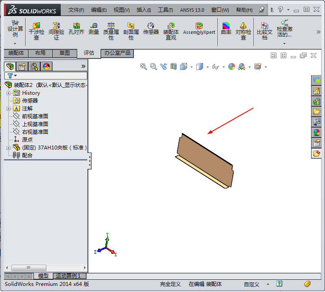Screen dimensions: 325x292
Task: Open the ConfigurationManager panel tab
Action: [x=34, y=66]
